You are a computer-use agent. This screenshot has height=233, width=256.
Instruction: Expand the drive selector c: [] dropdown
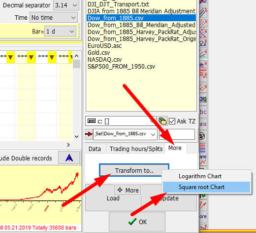121,121
